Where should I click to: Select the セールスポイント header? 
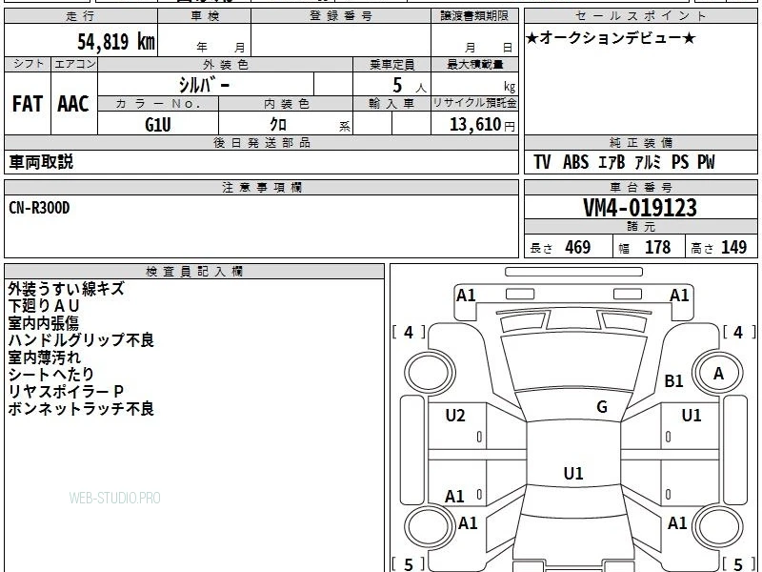coord(640,16)
